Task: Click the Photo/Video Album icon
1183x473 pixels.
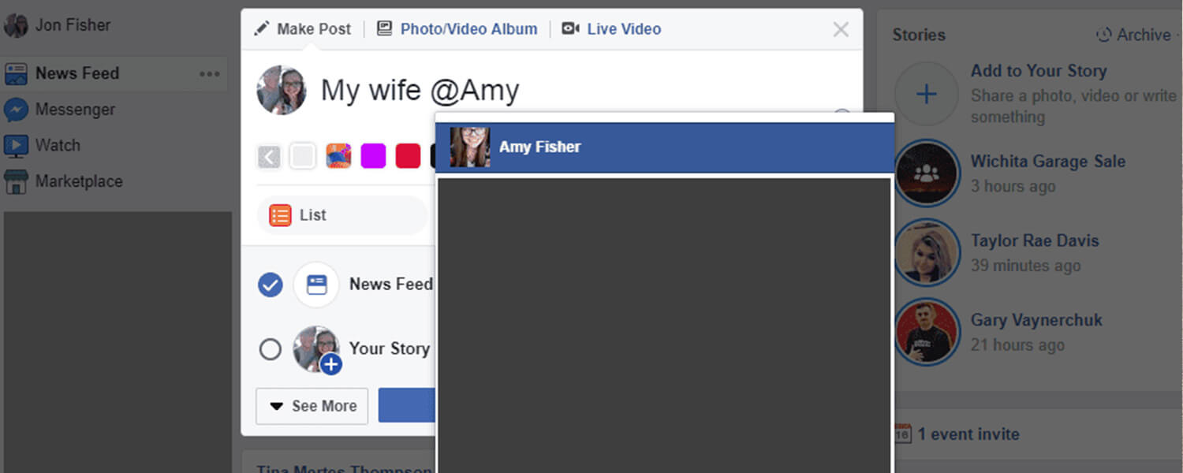Action: point(385,29)
